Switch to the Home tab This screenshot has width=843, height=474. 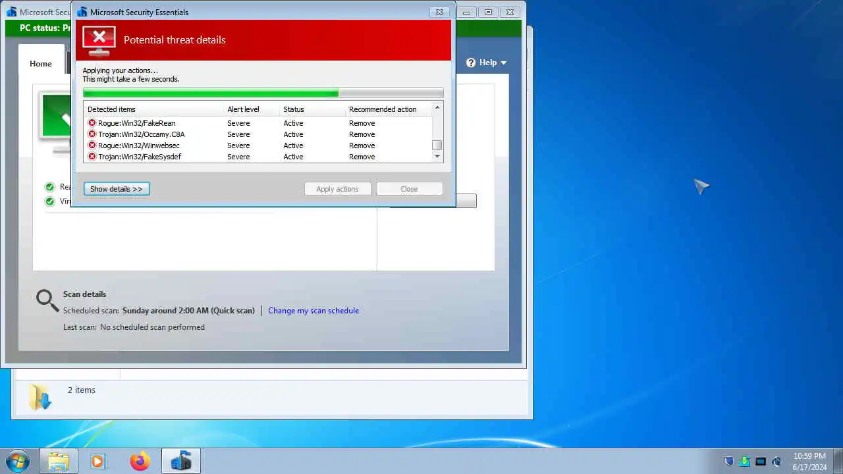(40, 64)
